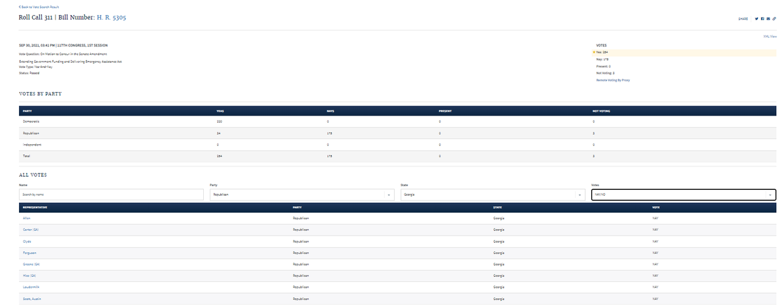Viewport: 784px width, 308px height.
Task: Open Representative Scott, Austin link
Action: click(32, 298)
